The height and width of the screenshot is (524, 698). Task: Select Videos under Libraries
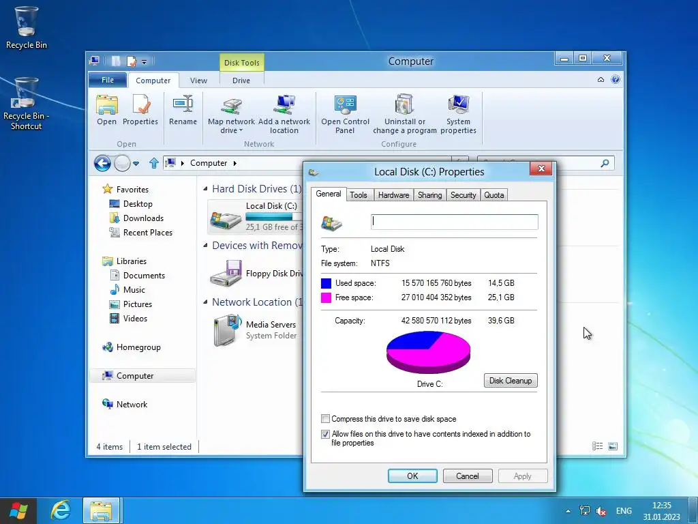[x=129, y=318]
